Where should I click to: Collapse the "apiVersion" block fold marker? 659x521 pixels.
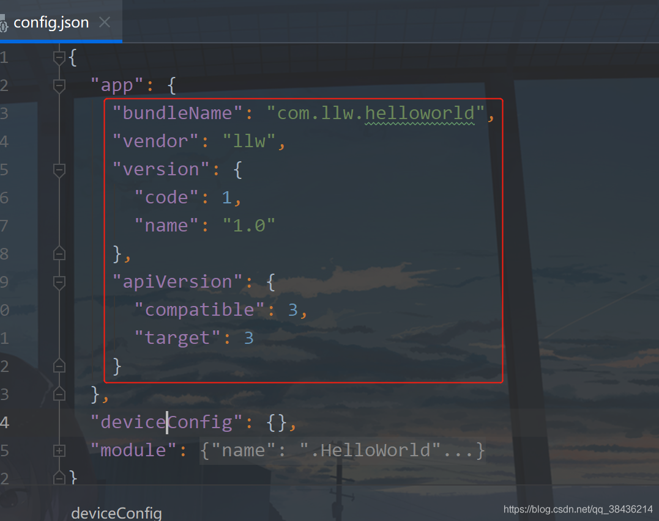pyautogui.click(x=59, y=282)
